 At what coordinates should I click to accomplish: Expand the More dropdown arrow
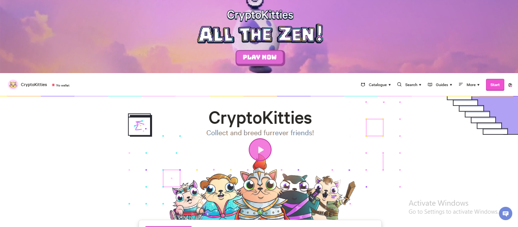(478, 85)
